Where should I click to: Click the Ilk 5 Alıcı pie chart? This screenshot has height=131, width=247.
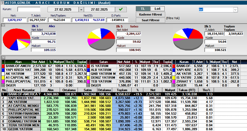pos(17,39)
